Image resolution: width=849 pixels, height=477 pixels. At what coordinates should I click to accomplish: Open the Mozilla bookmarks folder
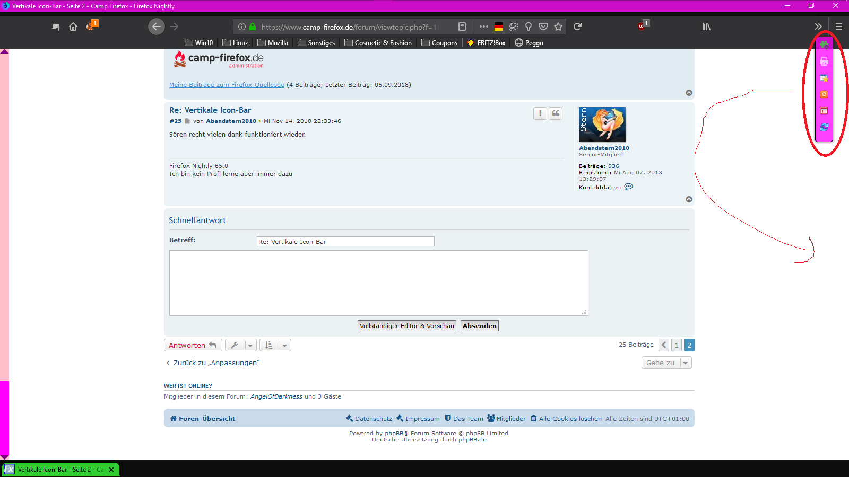coord(273,43)
